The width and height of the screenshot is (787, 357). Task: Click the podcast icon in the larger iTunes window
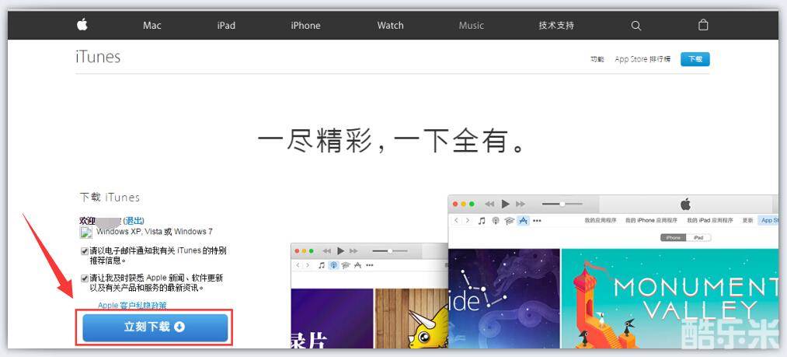coord(495,221)
